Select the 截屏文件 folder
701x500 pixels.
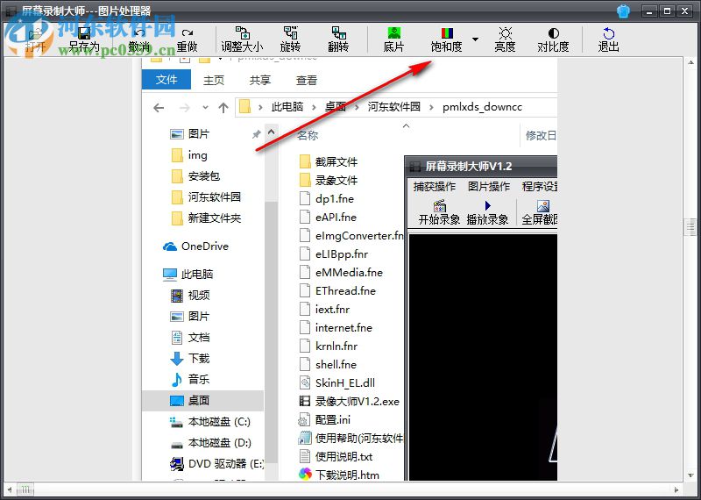point(329,161)
